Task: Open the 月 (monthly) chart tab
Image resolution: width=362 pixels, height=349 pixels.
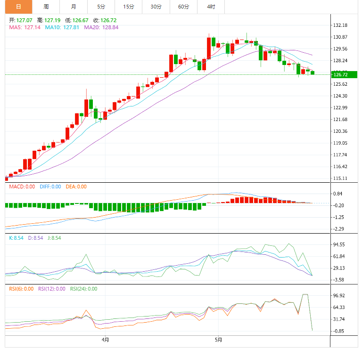Action: pos(74,7)
